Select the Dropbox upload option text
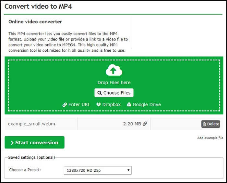This screenshot has width=227, height=183. (x=111, y=105)
